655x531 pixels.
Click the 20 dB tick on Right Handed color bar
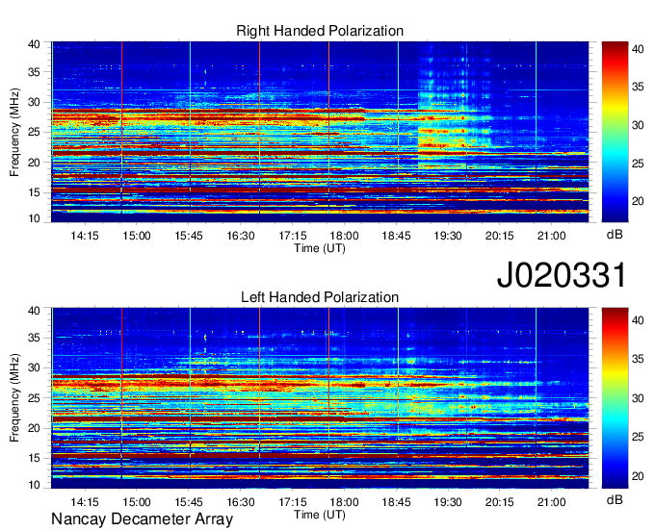tap(638, 201)
